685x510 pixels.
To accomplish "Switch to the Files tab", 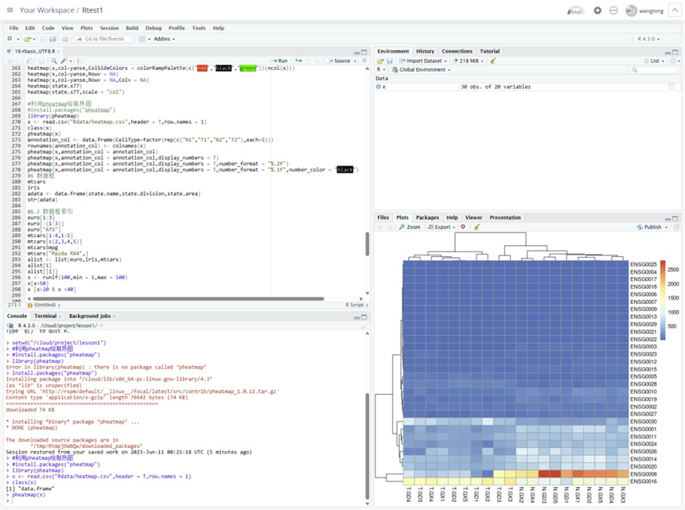I will coord(383,217).
